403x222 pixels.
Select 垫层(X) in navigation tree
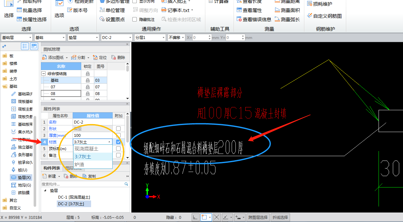[21, 178]
